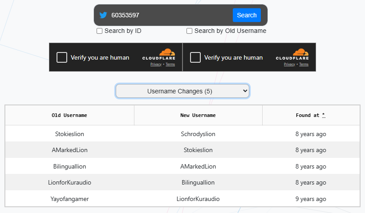Select new username LionforKuraudio in last row

(x=198, y=199)
